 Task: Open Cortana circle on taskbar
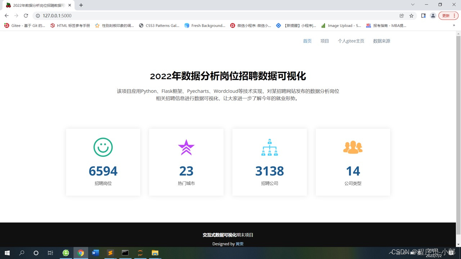pos(36,253)
